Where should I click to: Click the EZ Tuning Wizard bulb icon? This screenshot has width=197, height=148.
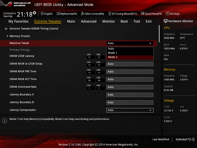click(110, 14)
